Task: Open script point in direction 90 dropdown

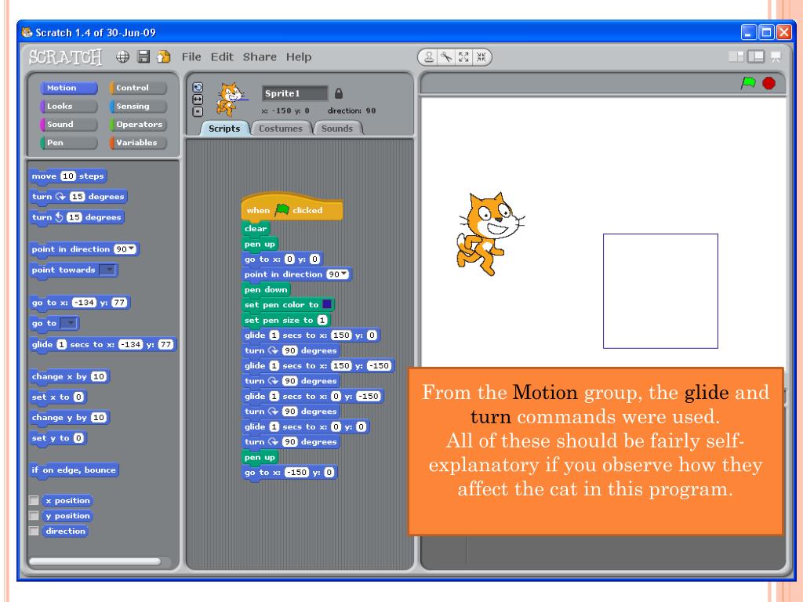Action: click(344, 274)
